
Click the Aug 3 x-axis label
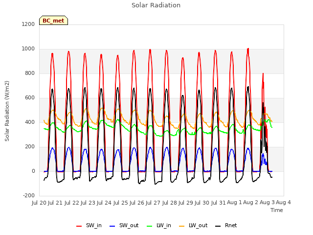click(x=267, y=202)
